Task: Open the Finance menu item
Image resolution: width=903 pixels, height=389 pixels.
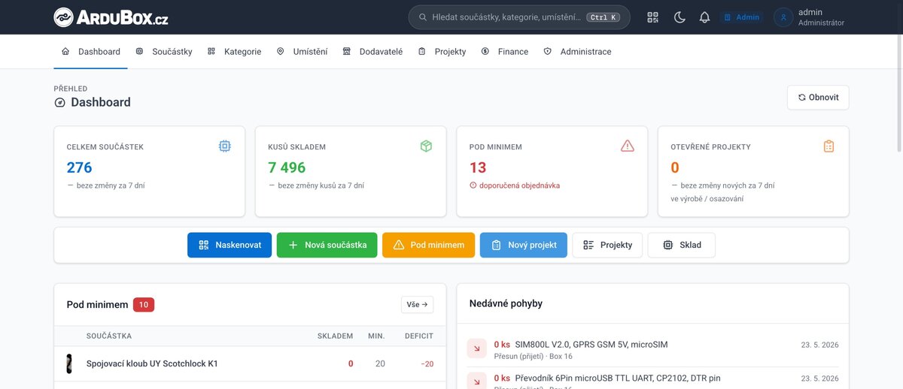Action: tap(505, 52)
